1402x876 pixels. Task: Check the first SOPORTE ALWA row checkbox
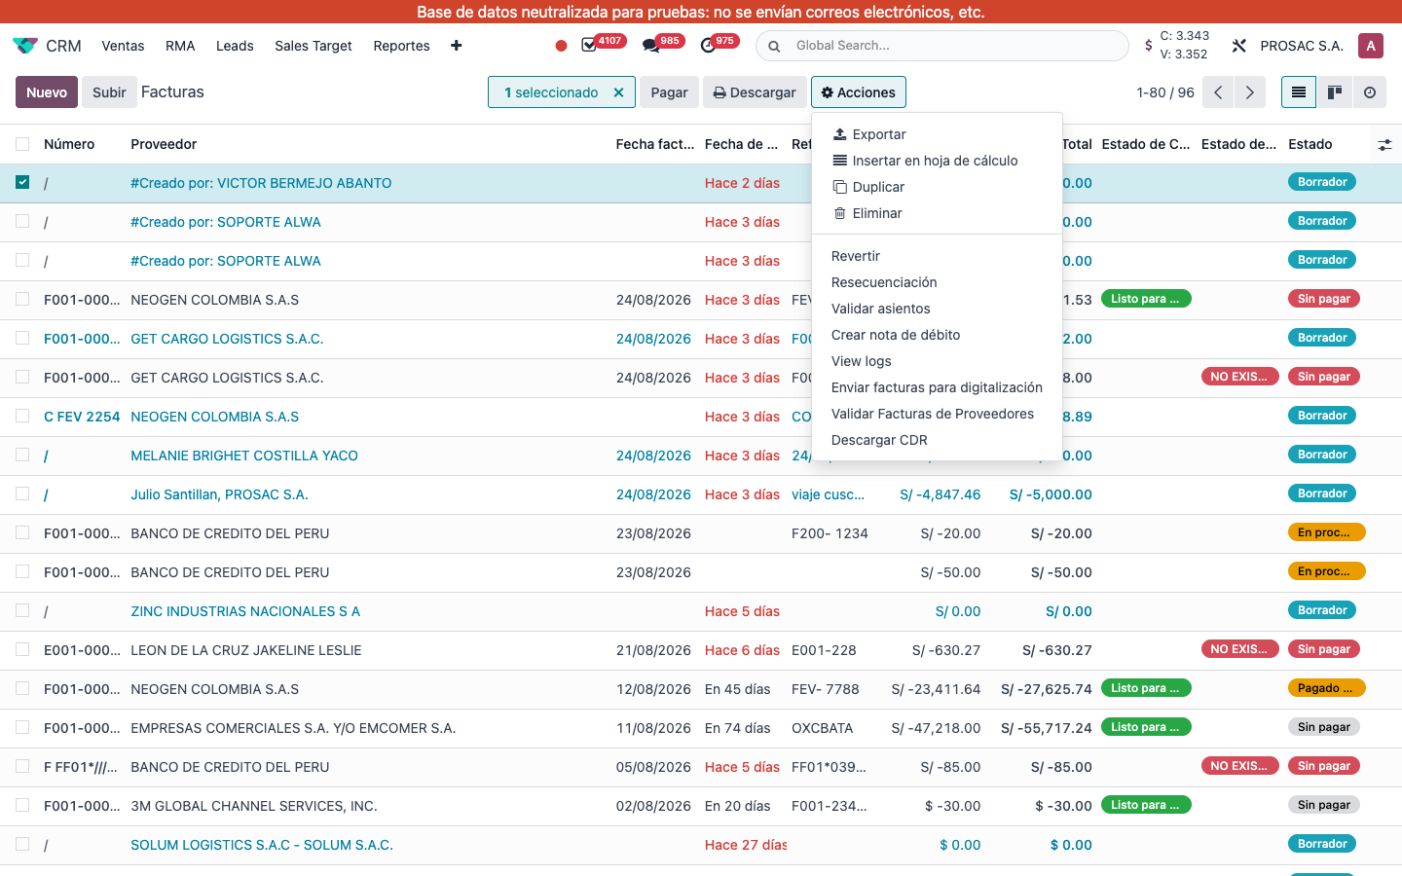click(22, 221)
